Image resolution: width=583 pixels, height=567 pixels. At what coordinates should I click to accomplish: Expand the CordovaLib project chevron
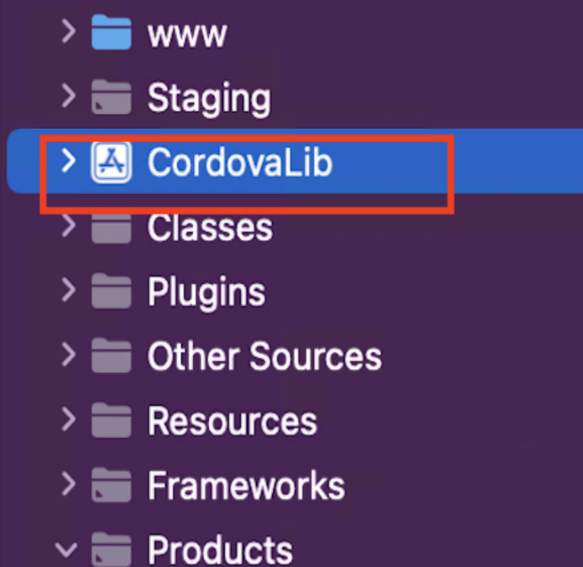[69, 160]
